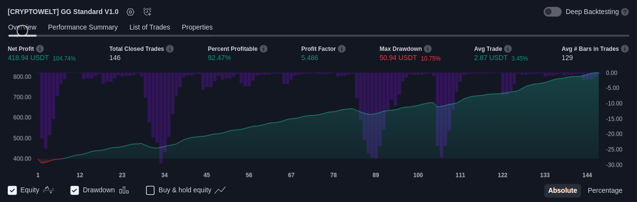Switch to the Performance Summary tab
Image resolution: width=637 pixels, height=202 pixels.
pos(83,27)
